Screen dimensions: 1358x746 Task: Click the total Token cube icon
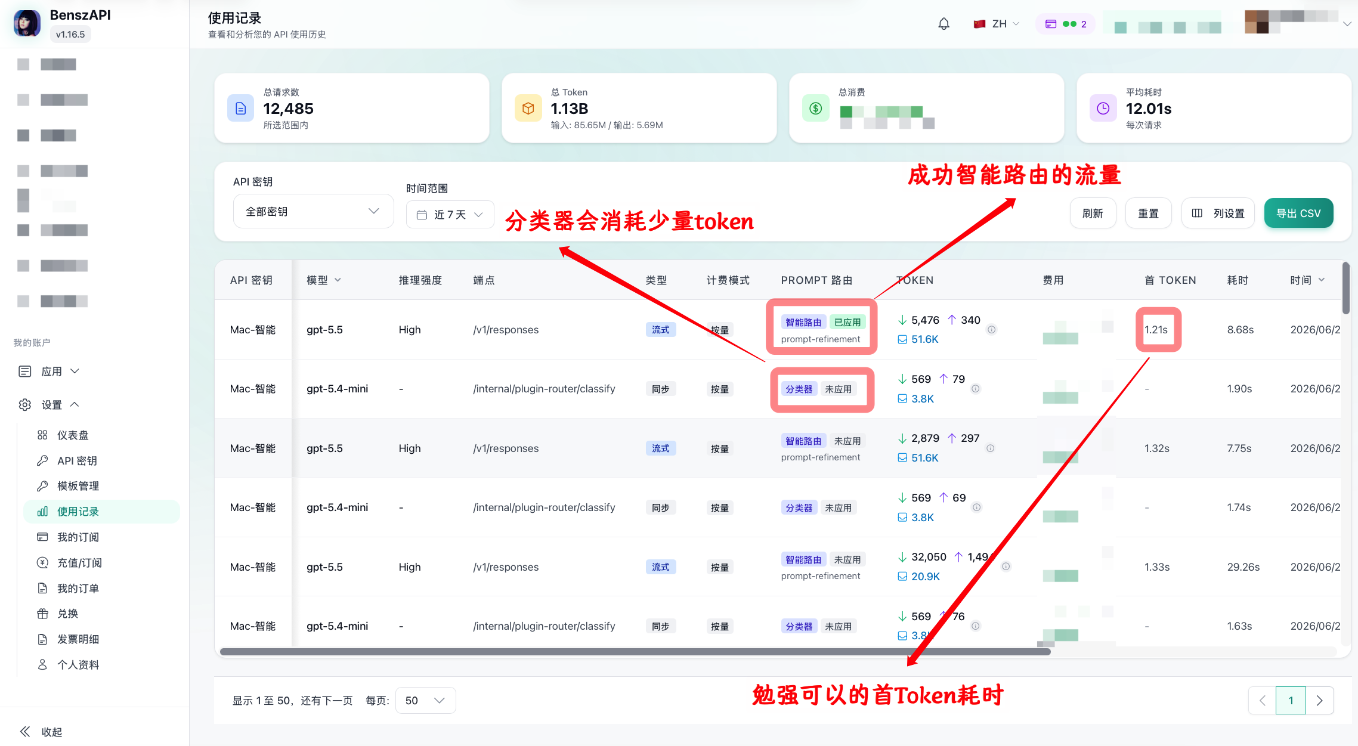point(528,108)
